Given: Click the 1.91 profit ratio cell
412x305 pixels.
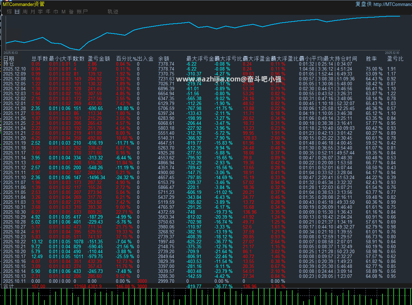Looking at the screenshot, I should click(x=391, y=69).
